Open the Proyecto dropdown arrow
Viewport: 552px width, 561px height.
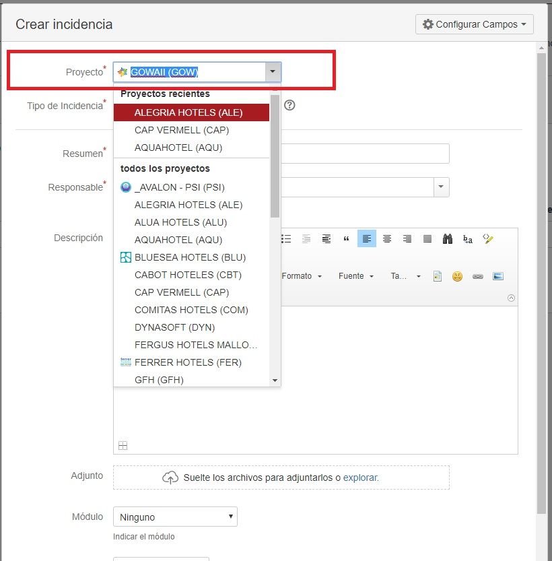coord(273,71)
